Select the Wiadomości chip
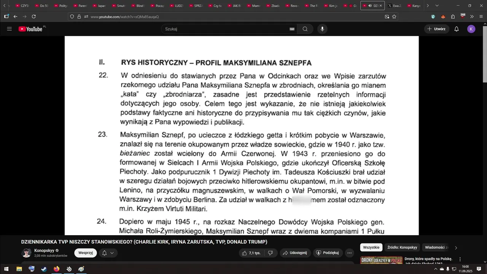 tap(436, 247)
